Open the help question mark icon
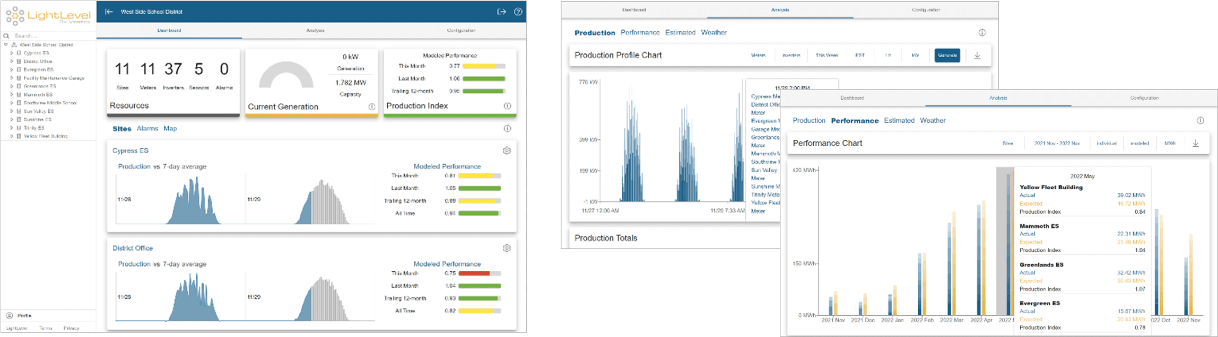This screenshot has width=1218, height=337. click(518, 12)
